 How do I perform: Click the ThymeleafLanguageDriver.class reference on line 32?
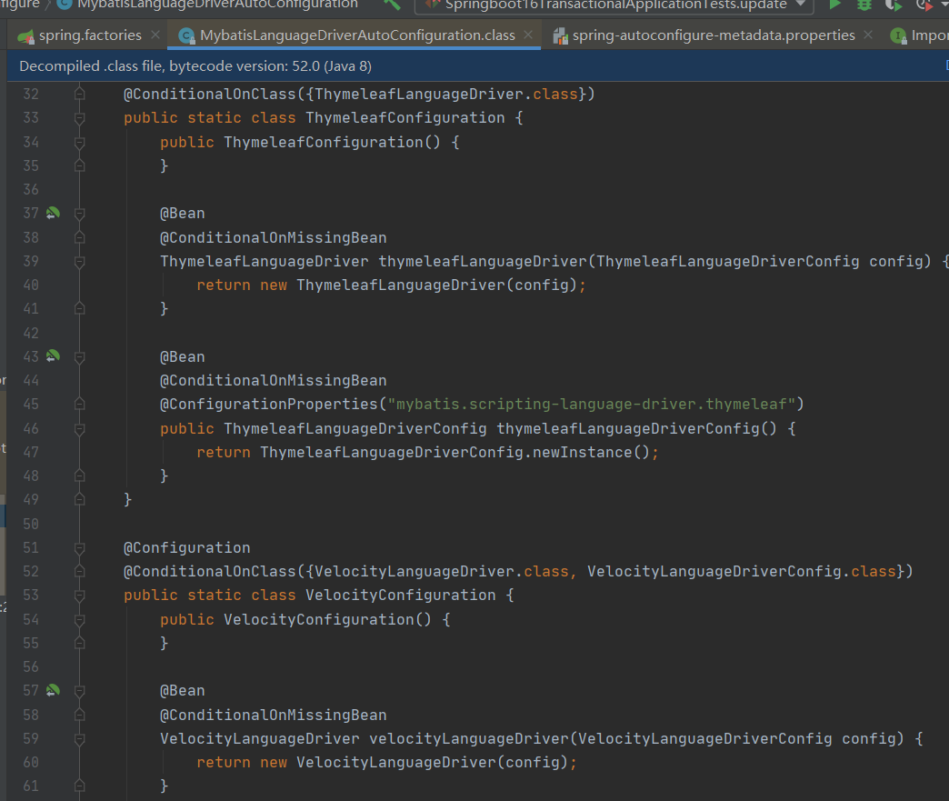point(446,94)
